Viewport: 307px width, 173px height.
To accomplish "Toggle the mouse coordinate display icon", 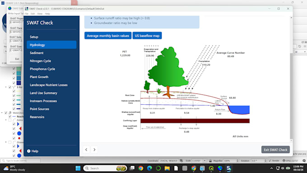I will point(181,161).
